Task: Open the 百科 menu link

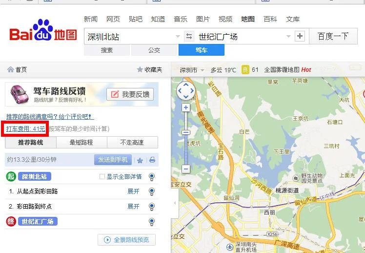Action: pyautogui.click(x=270, y=19)
